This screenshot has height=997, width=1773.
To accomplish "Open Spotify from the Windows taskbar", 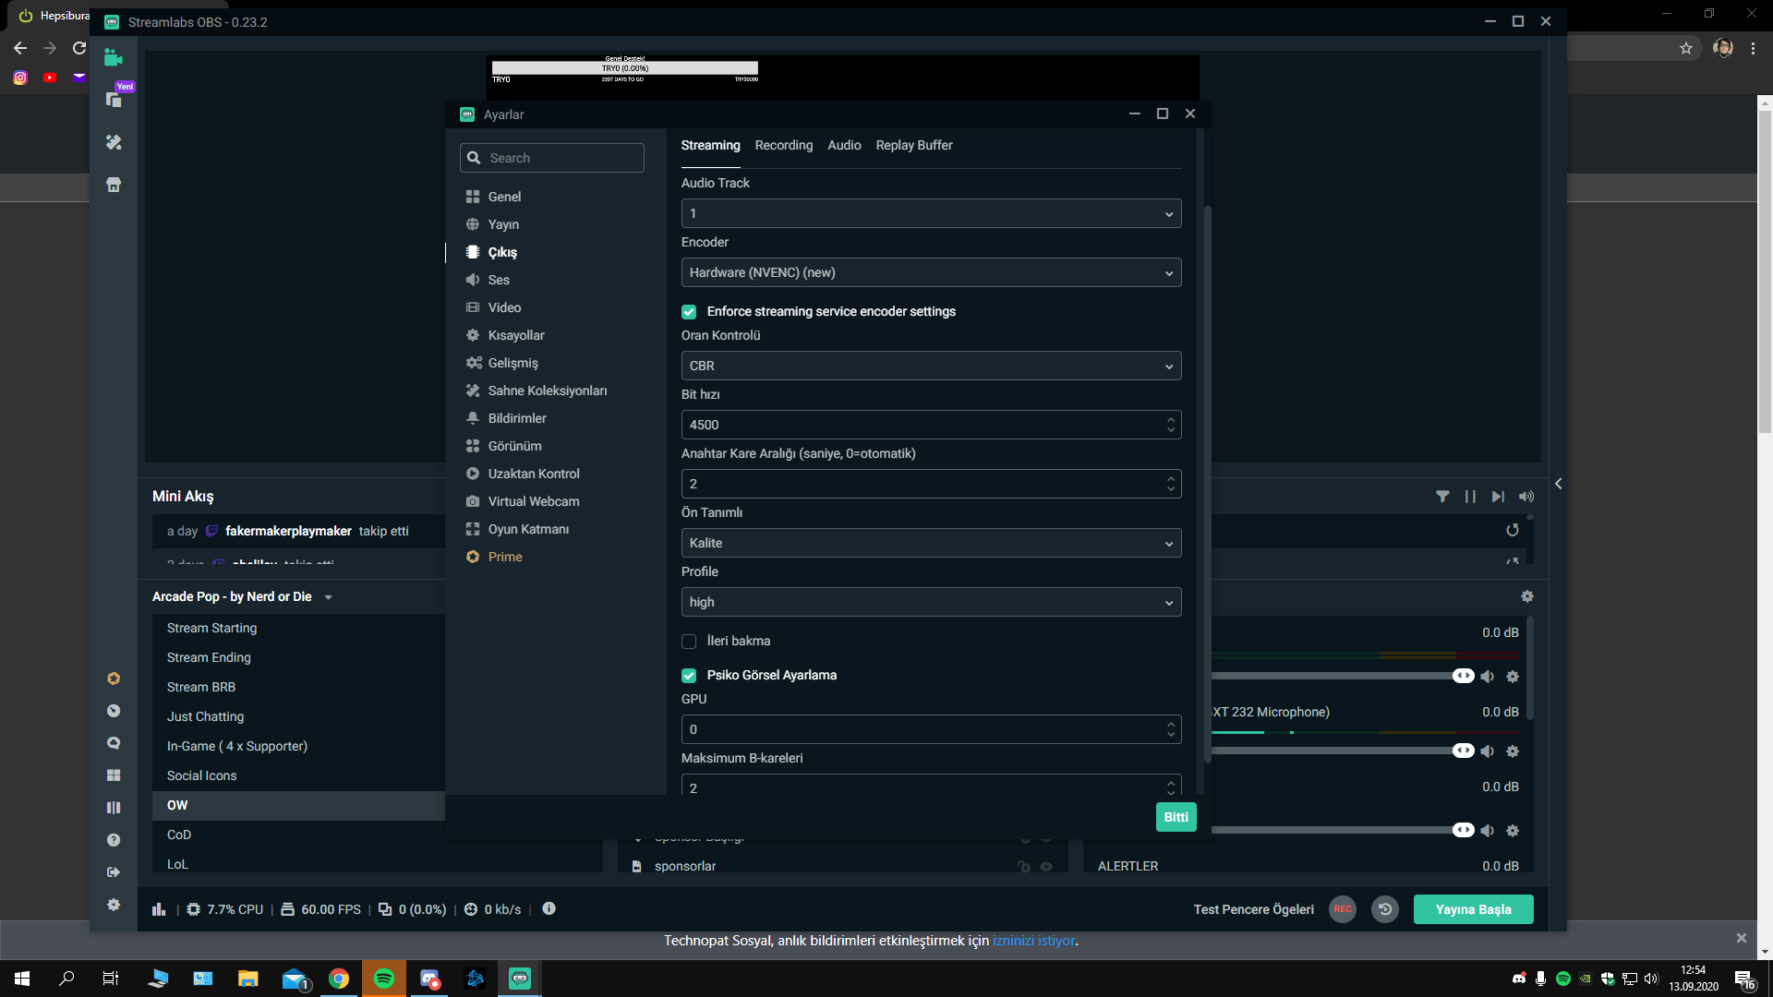I will 384,979.
